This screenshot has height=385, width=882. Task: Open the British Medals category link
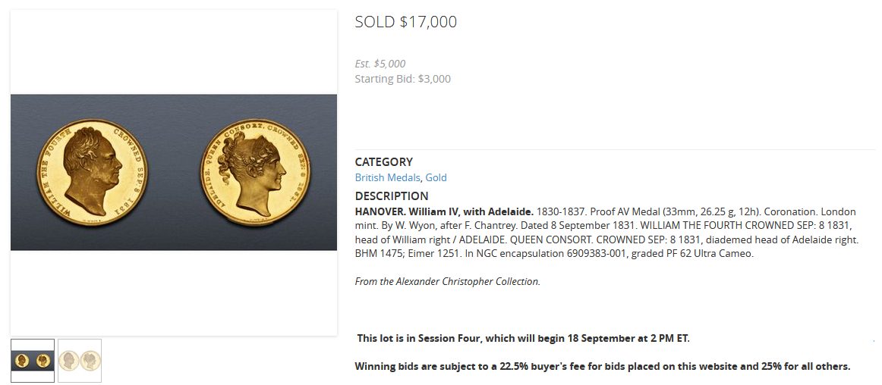click(387, 177)
